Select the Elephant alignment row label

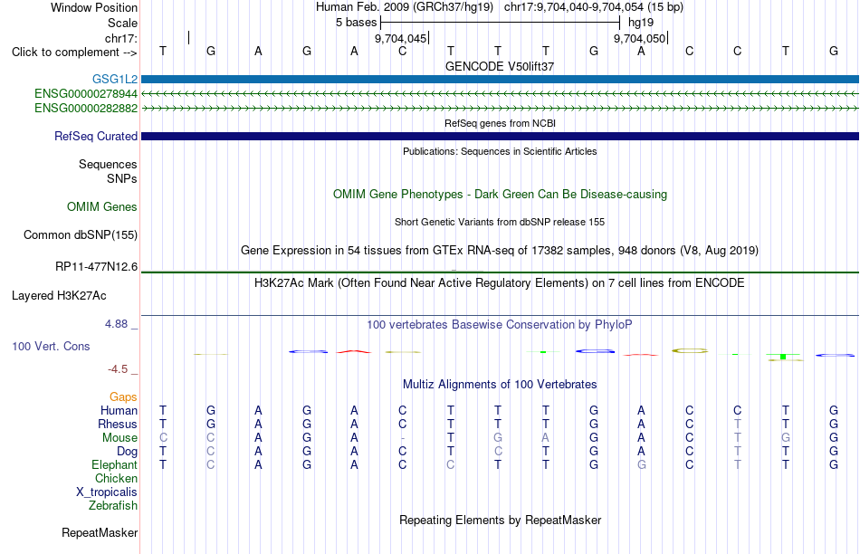pos(114,464)
